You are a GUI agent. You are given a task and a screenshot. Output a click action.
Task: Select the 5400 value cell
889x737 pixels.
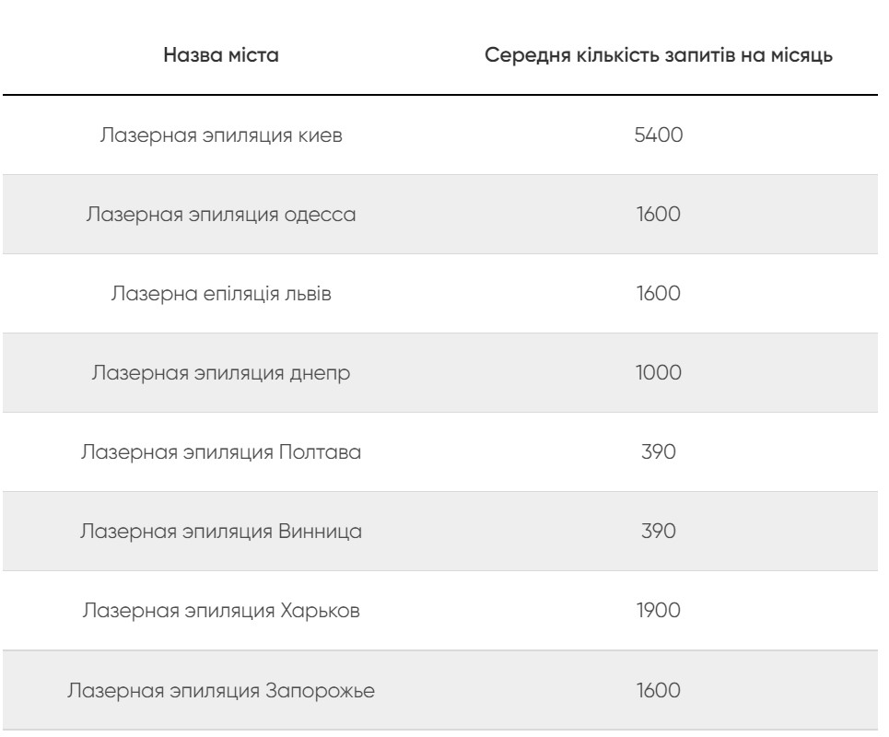click(x=659, y=135)
